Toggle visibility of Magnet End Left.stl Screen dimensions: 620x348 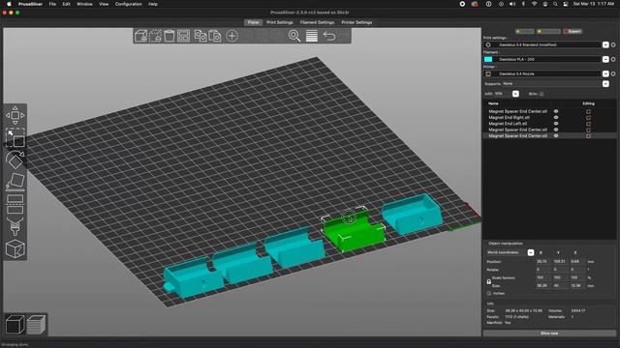tap(556, 124)
